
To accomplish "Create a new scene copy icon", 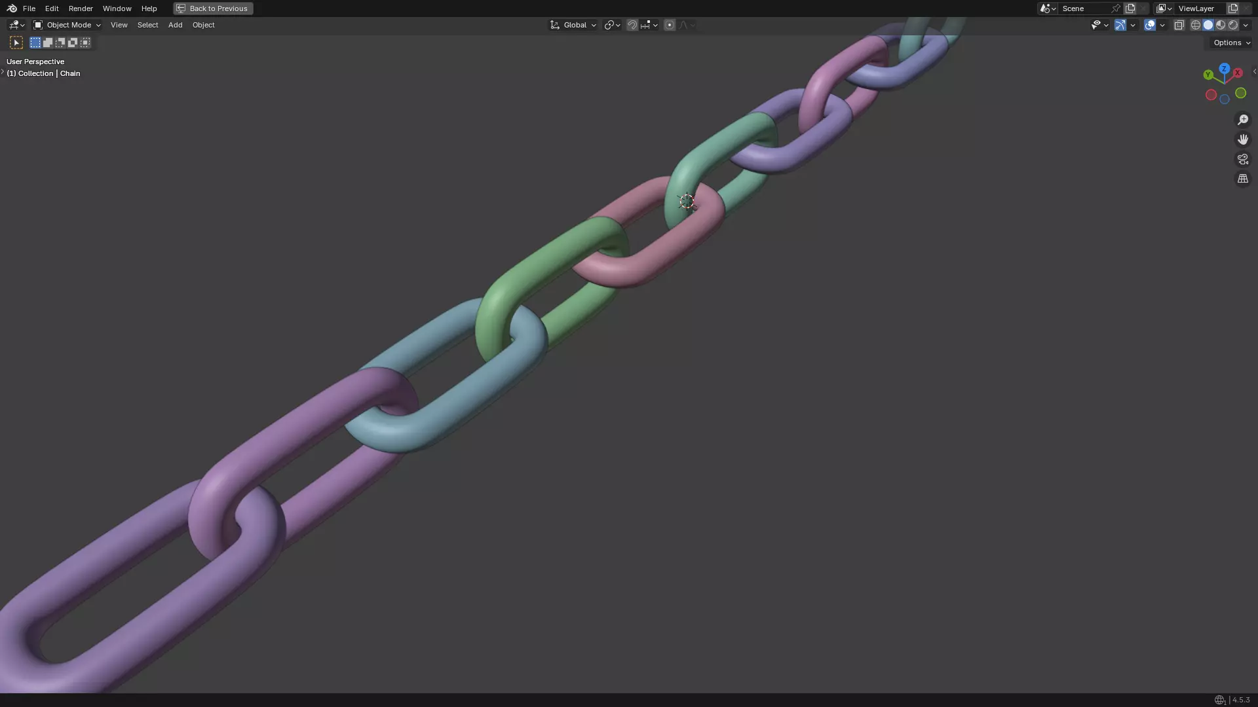I will (x=1130, y=9).
